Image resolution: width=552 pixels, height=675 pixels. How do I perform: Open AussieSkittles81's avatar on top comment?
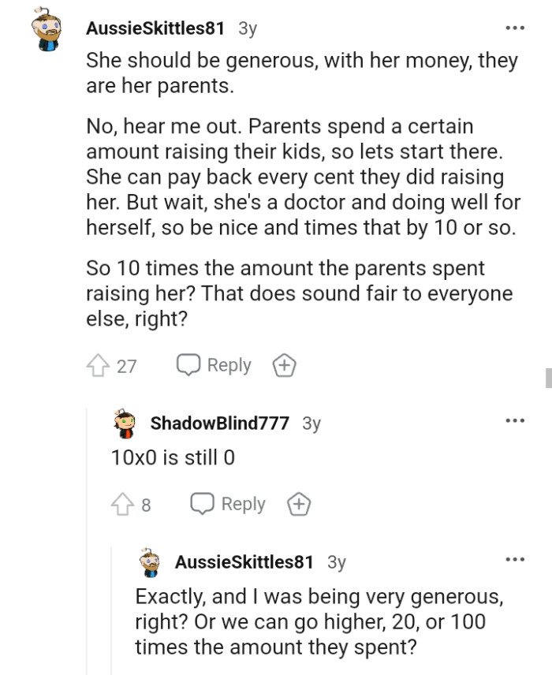point(50,29)
